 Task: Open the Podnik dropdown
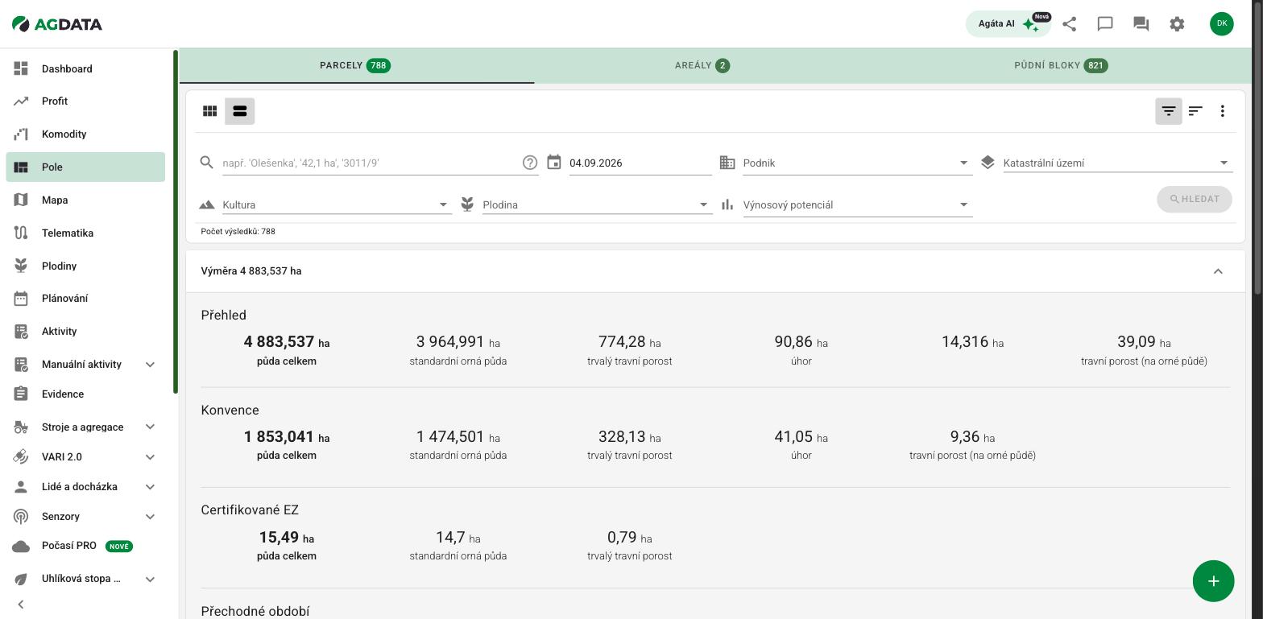point(858,163)
